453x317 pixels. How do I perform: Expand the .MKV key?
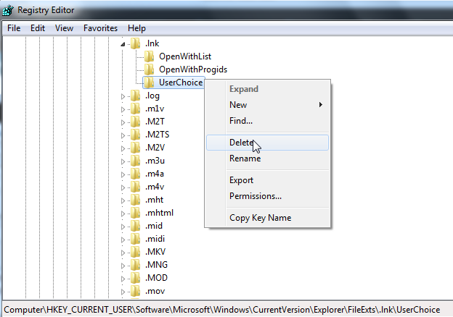(123, 253)
